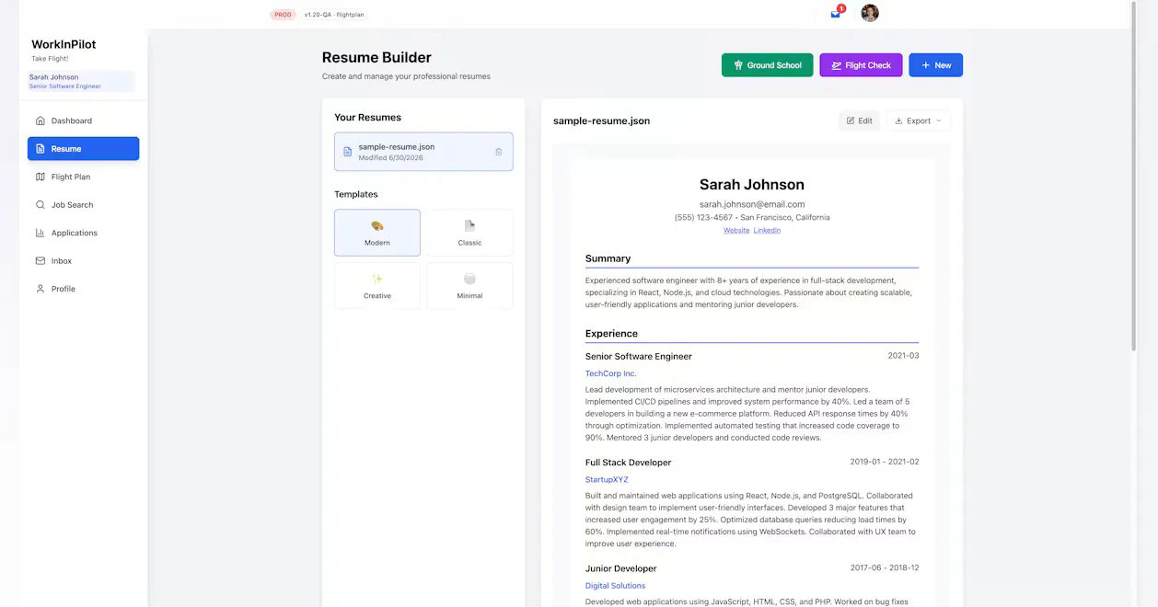This screenshot has height=607, width=1158.
Task: Click the file icon beside sample-resume.json
Action: 348,152
